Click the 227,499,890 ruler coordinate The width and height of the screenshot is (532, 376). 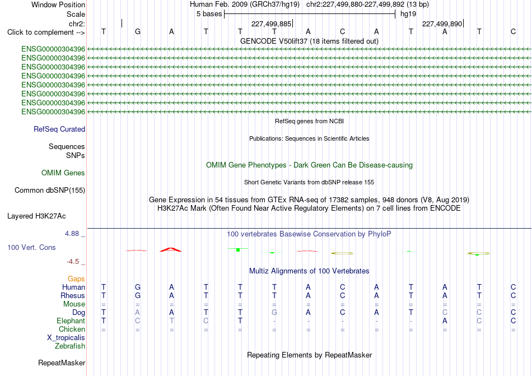442,24
